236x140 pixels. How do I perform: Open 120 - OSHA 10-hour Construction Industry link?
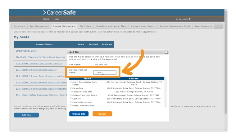(39, 63)
